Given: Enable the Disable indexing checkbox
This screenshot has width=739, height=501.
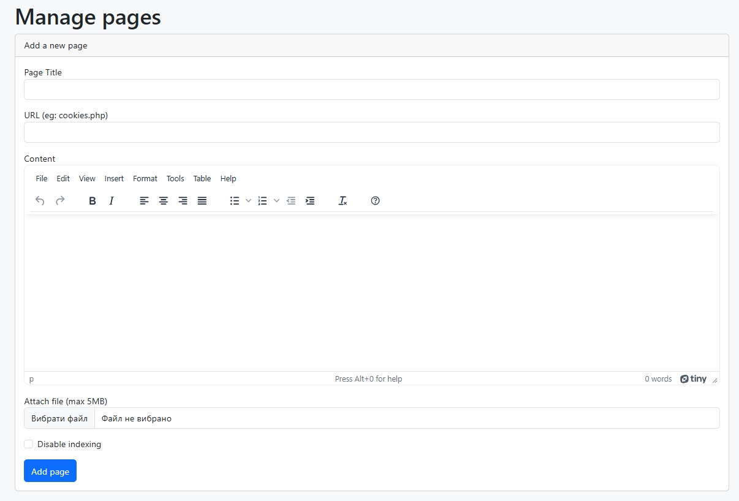Looking at the screenshot, I should [x=29, y=444].
